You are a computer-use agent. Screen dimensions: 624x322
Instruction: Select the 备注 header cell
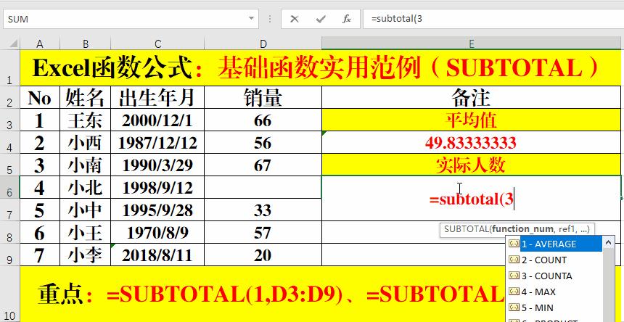pyautogui.click(x=471, y=97)
